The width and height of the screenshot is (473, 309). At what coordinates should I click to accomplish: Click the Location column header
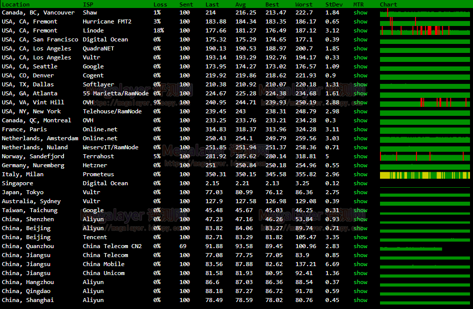pyautogui.click(x=15, y=4)
